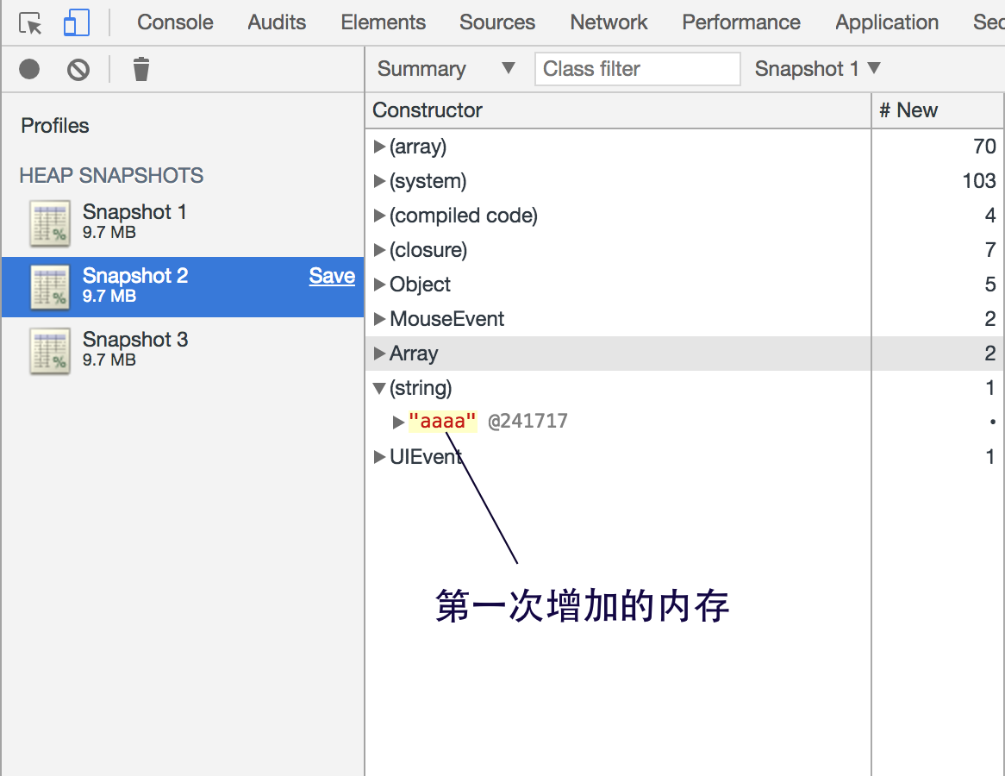The image size is (1005, 776).
Task: Select the MouseEvent row label
Action: click(446, 319)
